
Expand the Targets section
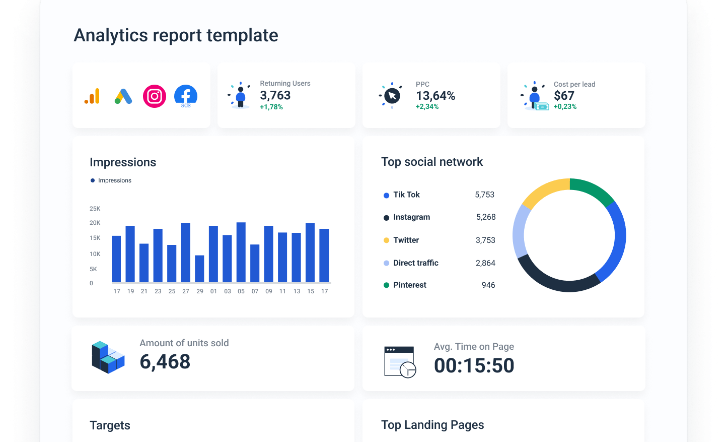tap(110, 425)
